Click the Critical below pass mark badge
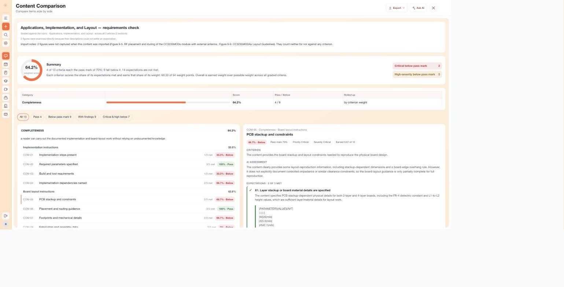This screenshot has width=564, height=287. pyautogui.click(x=417, y=66)
